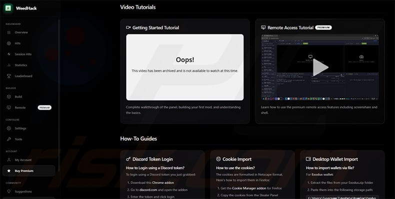Click 'How to use the cookies?' text

click(x=235, y=168)
